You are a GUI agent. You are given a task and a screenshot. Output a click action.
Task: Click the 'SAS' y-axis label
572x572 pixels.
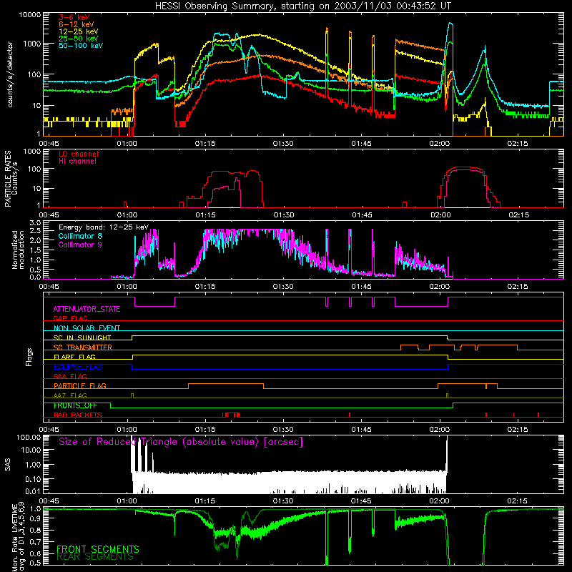(8, 465)
